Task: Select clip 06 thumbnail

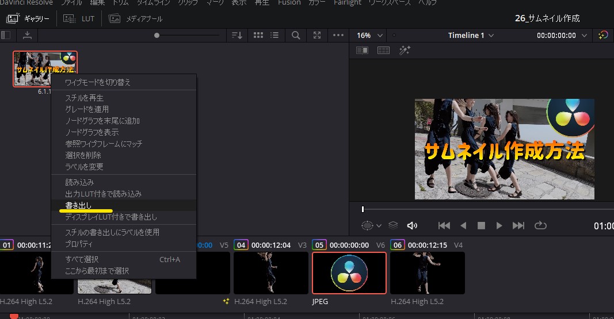Action: 427,273
